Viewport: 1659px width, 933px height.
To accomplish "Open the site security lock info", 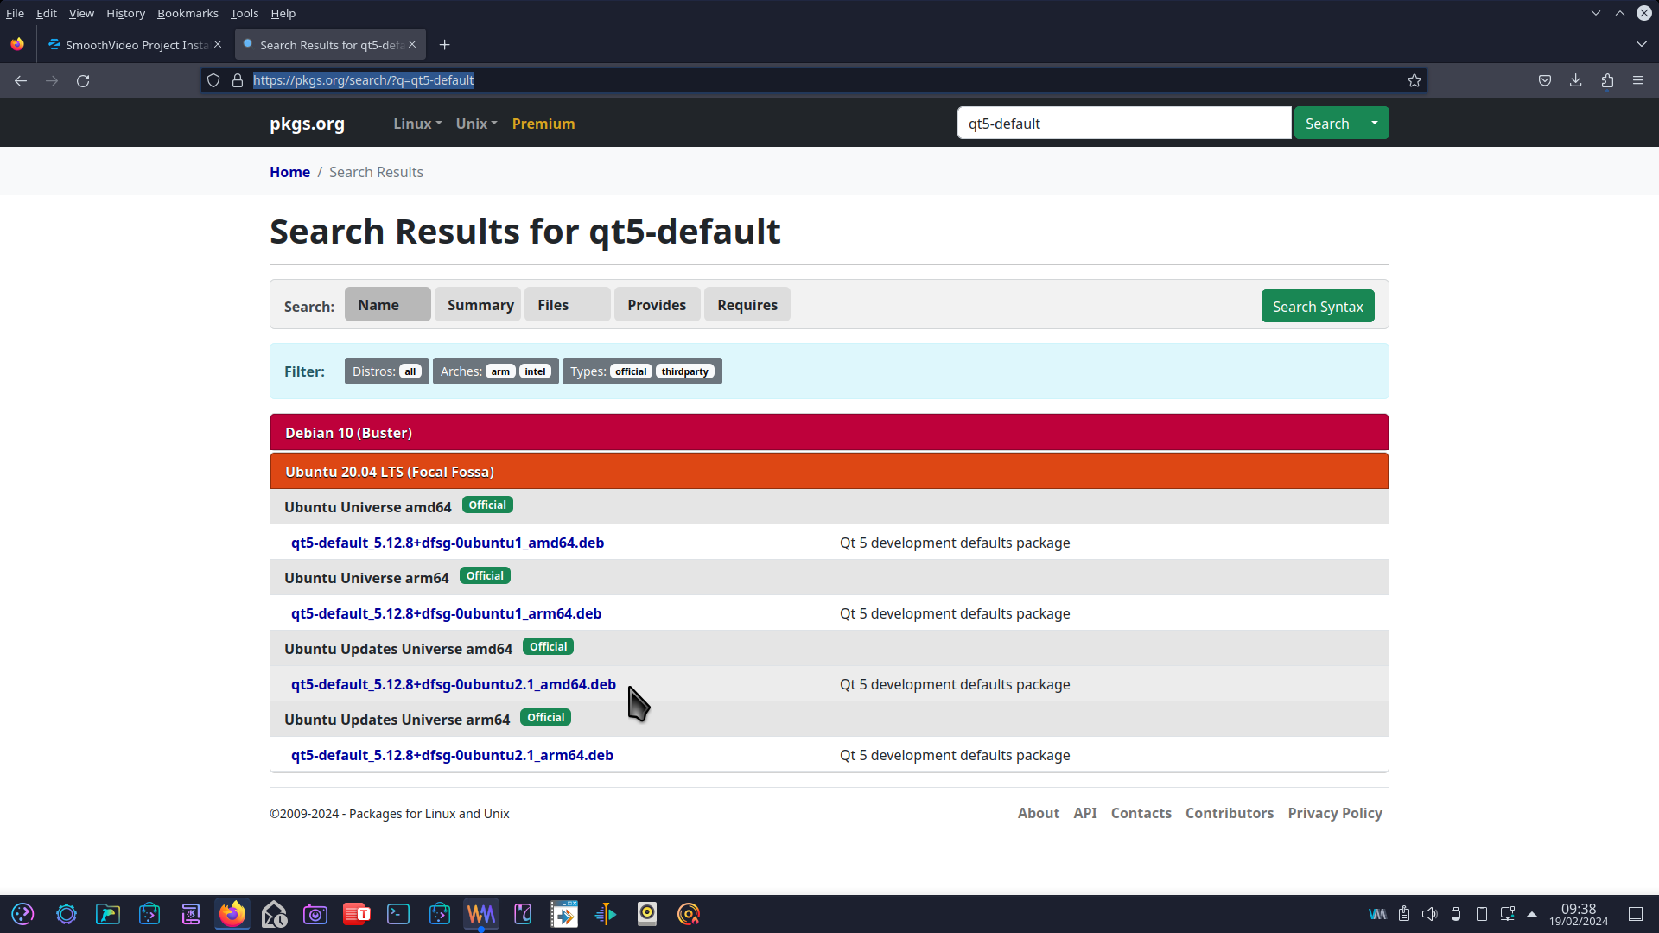I will point(238,80).
